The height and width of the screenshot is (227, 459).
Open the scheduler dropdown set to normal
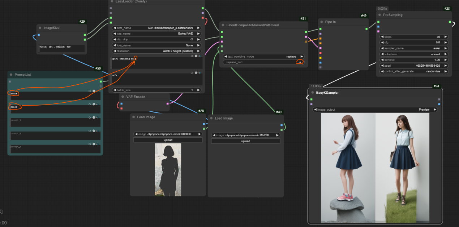click(x=414, y=54)
